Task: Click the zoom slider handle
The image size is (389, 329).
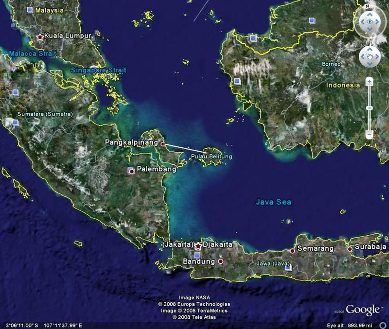Action: click(370, 107)
